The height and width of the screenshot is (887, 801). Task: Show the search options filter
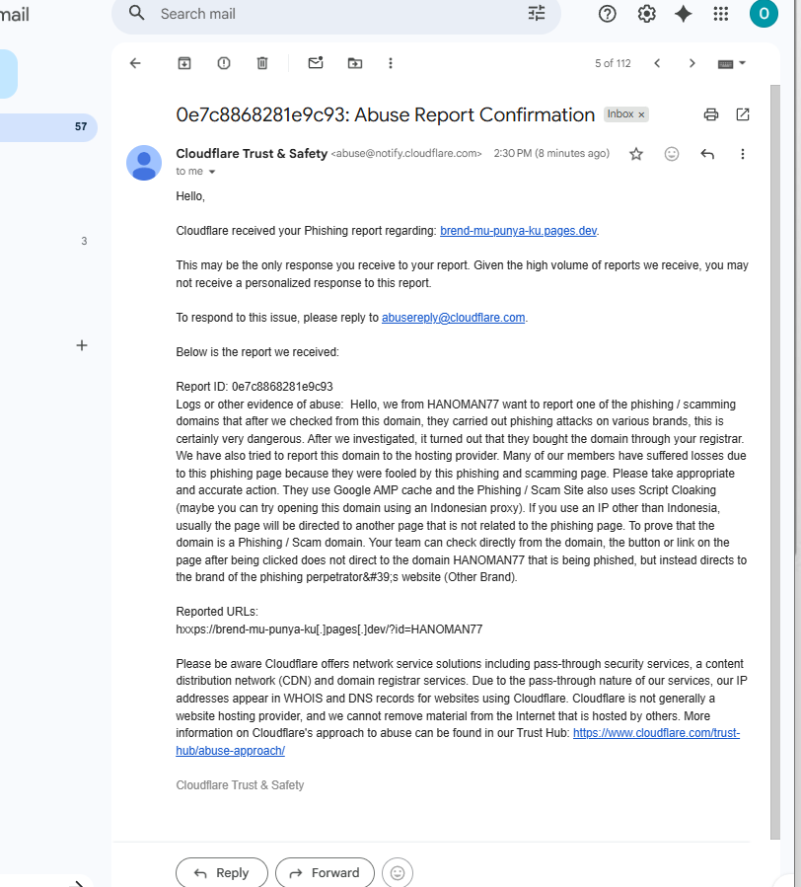[537, 13]
